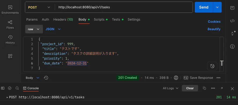Open the Flows sidebar section

pos(10,25)
